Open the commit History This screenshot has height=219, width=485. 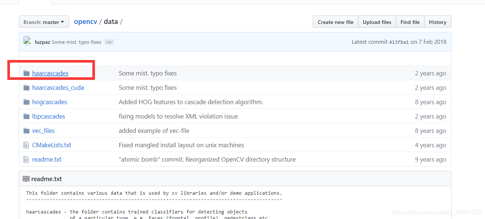point(438,22)
